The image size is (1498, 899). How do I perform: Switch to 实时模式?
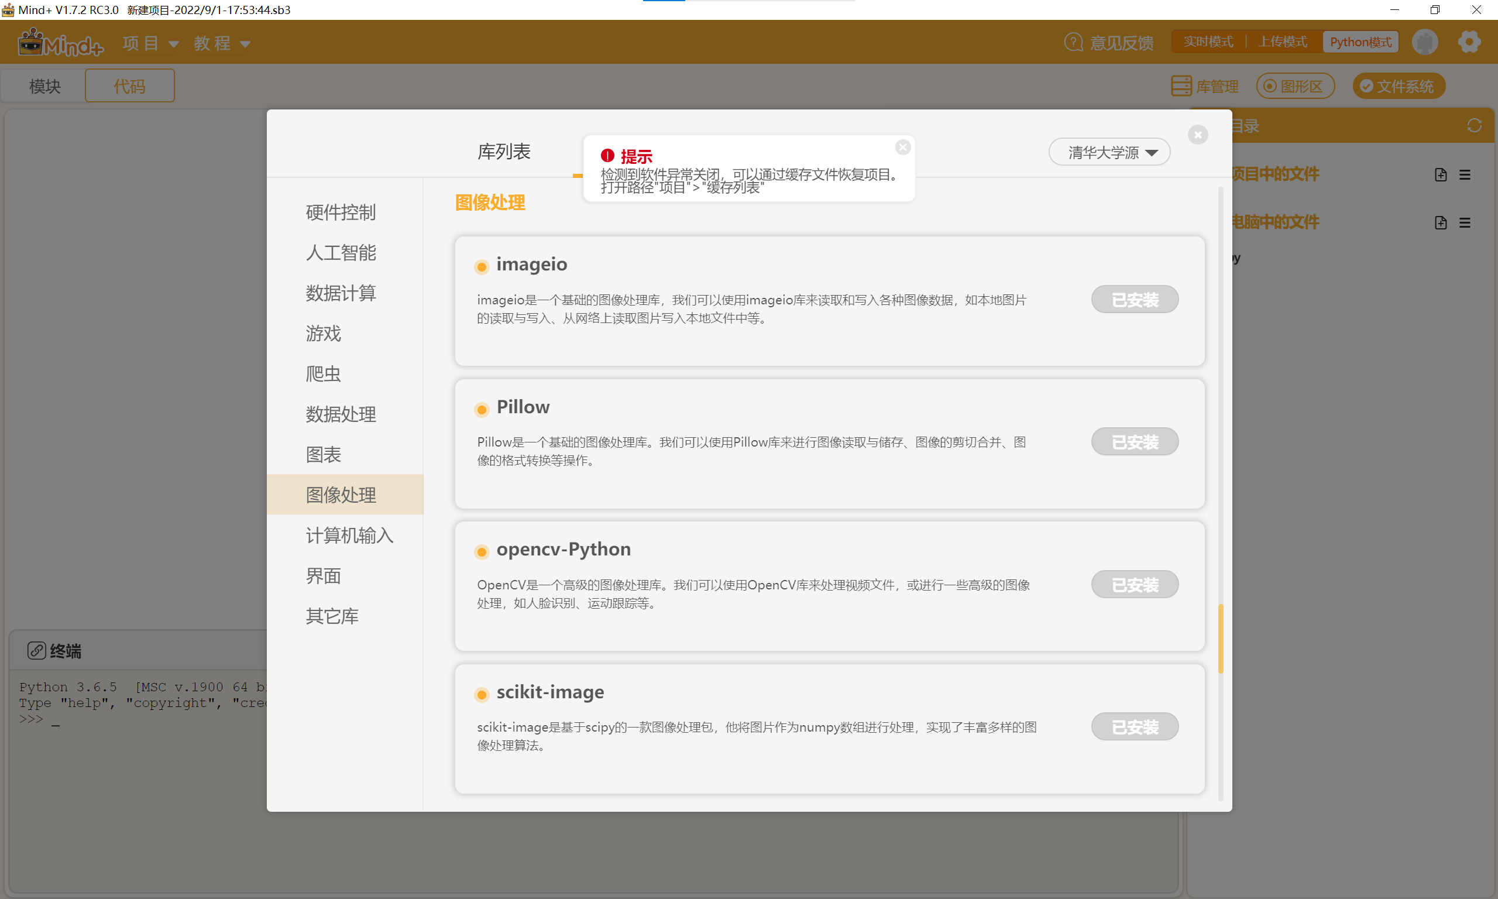pos(1208,42)
